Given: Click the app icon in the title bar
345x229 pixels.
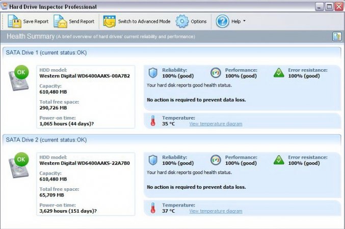Looking at the screenshot, I should point(5,6).
